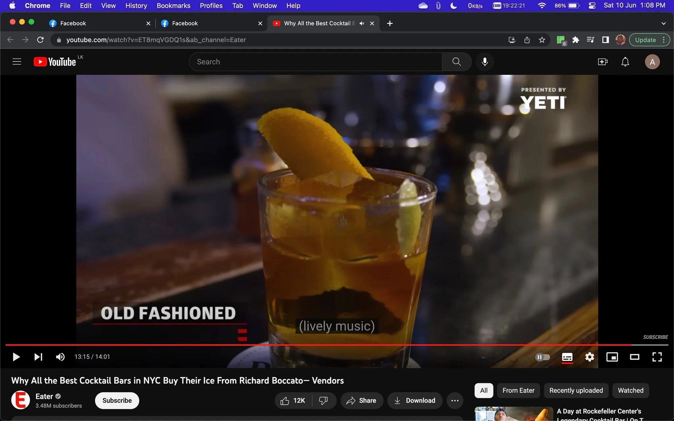Screen dimensions: 674x421
Task: Open media controls in Chrome toolbar
Action: coord(590,40)
